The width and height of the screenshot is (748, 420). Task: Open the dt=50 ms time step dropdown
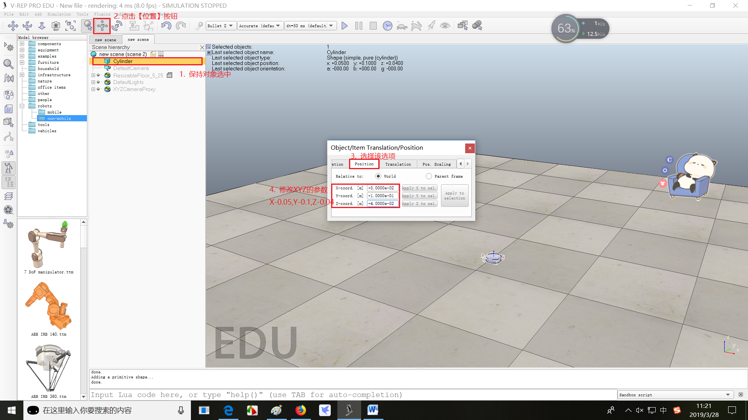[x=310, y=26]
